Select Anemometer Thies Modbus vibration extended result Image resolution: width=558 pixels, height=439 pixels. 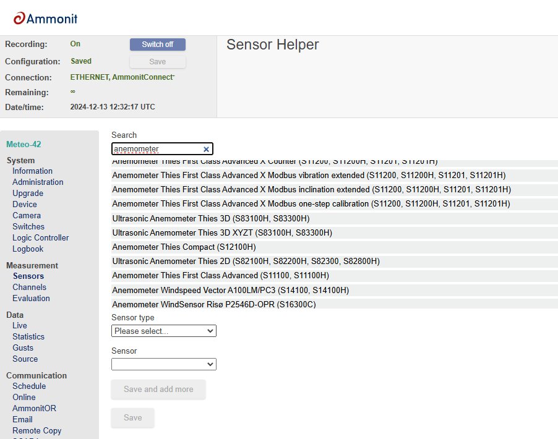[x=335, y=176]
